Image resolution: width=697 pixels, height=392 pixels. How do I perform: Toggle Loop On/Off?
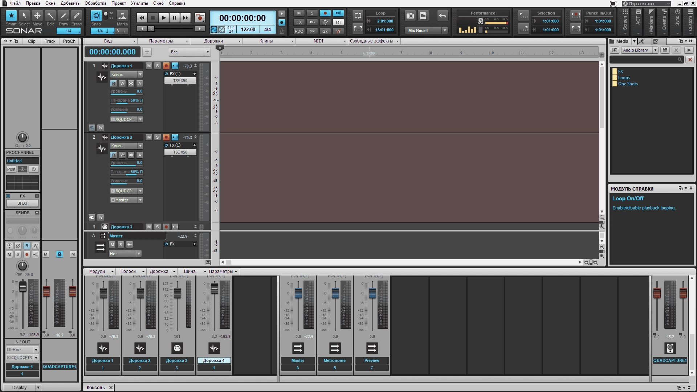358,15
